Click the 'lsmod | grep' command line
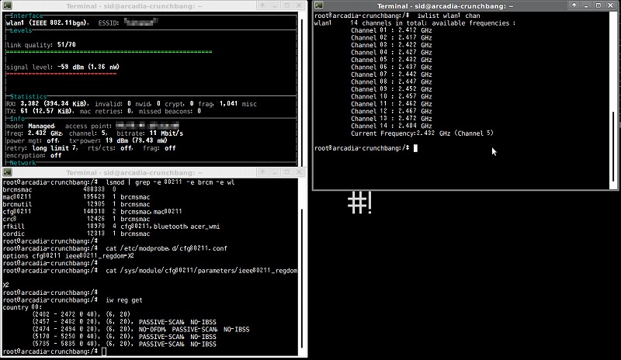Image resolution: width=621 pixels, height=360 pixels. [170, 182]
